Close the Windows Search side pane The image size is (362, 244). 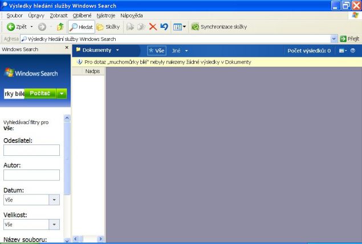pyautogui.click(x=67, y=47)
